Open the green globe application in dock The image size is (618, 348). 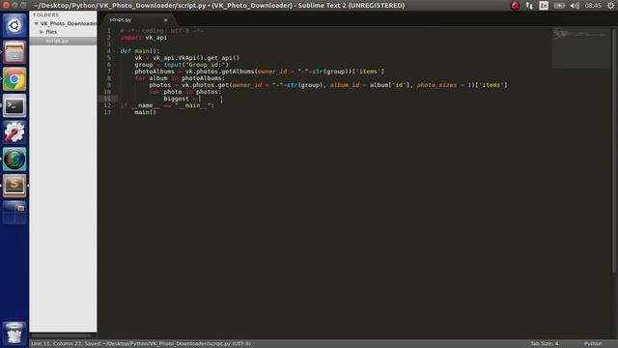(14, 159)
